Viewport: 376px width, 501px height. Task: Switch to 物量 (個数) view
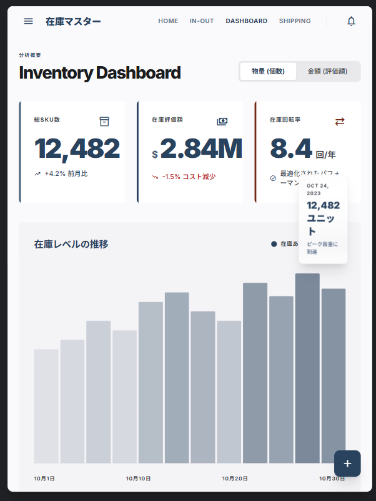[268, 72]
